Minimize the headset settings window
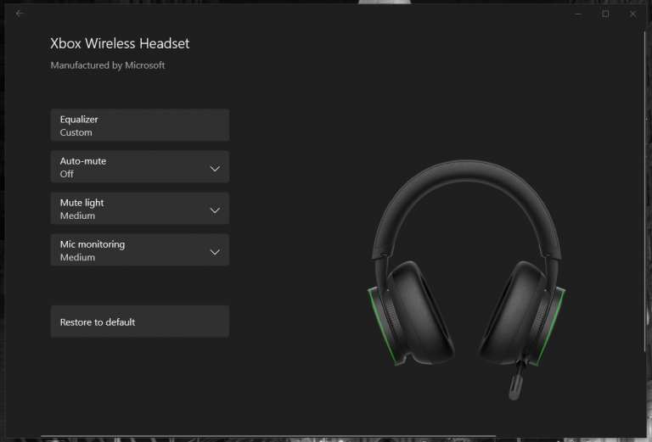 click(578, 14)
